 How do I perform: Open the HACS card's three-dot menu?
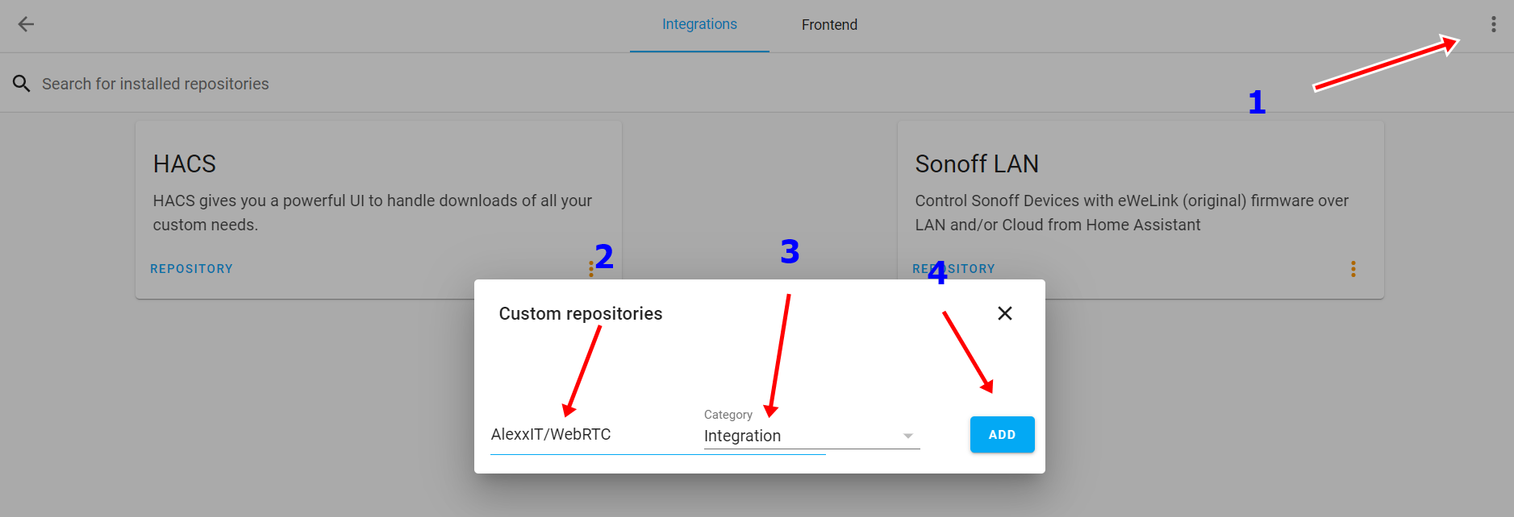(591, 269)
